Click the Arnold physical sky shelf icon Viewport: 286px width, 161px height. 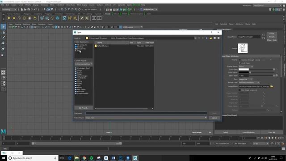35,18
